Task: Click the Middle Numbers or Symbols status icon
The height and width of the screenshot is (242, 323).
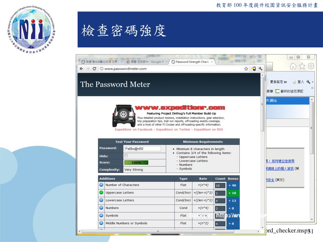Action: coord(101,223)
